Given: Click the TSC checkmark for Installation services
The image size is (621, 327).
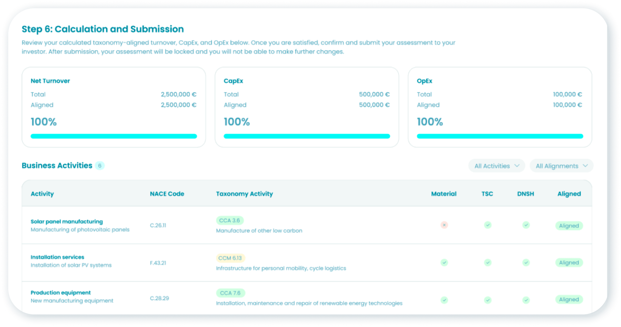Looking at the screenshot, I should 487,262.
